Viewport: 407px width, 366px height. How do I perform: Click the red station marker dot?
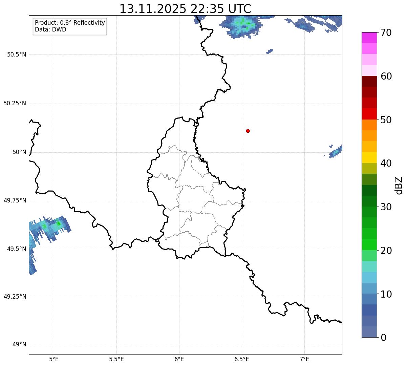(248, 131)
